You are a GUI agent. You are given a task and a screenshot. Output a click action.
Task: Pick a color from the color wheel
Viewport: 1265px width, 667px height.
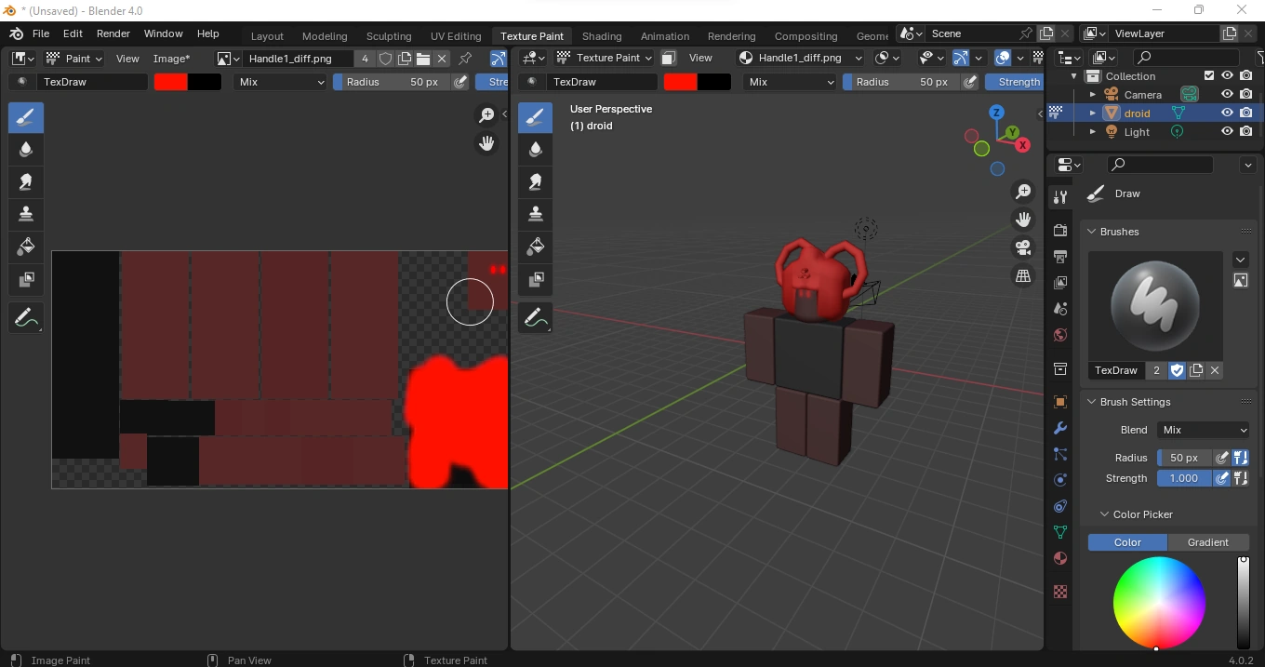tap(1159, 603)
